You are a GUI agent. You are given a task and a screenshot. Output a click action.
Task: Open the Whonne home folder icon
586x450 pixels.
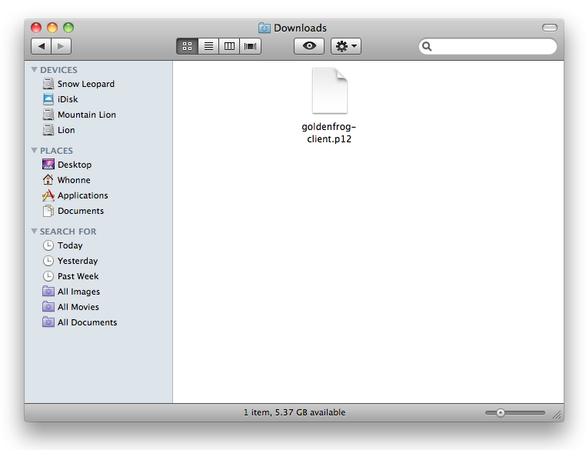pyautogui.click(x=48, y=180)
